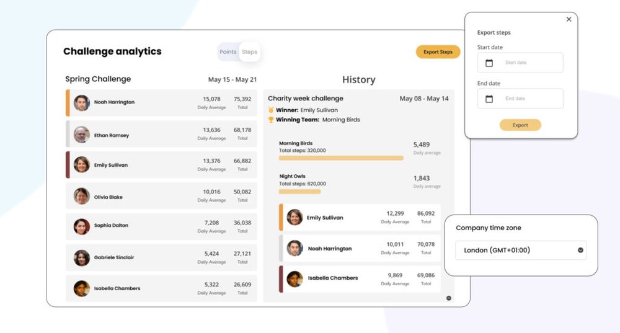Viewport: 620px width, 333px height.
Task: Click Sophia Dalton's avatar
Action: click(x=81, y=226)
